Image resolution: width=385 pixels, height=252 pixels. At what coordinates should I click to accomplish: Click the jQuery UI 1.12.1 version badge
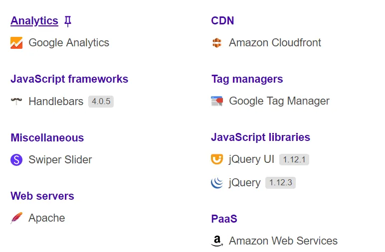(x=294, y=160)
